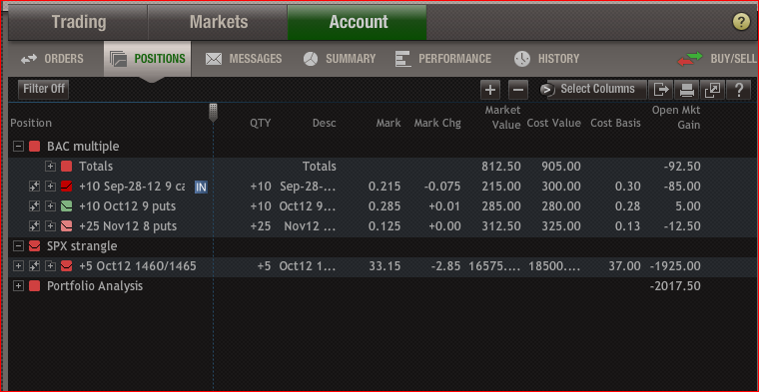Collapse the BAC multiple group
Screen dimensions: 759x392
point(18,147)
